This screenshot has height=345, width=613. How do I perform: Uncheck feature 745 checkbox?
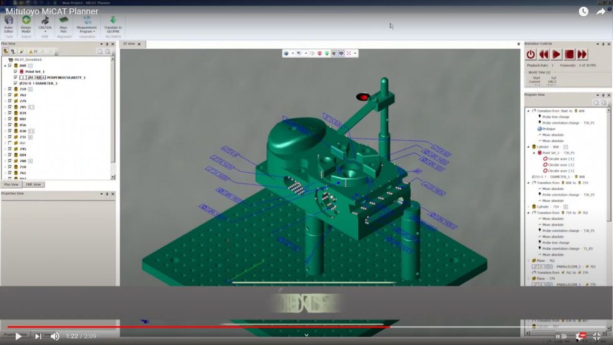[10, 149]
